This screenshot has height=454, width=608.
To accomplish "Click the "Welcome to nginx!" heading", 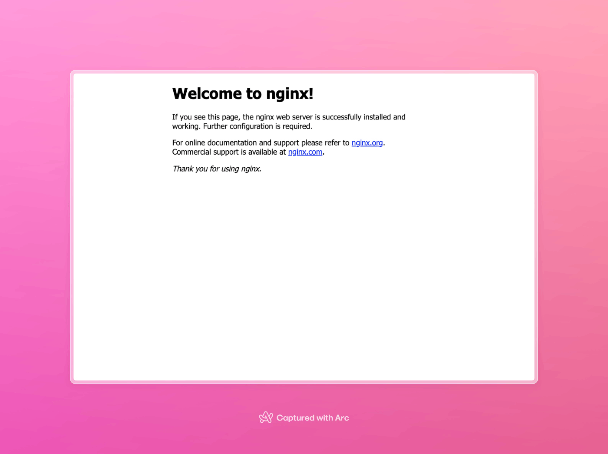I will coord(243,94).
